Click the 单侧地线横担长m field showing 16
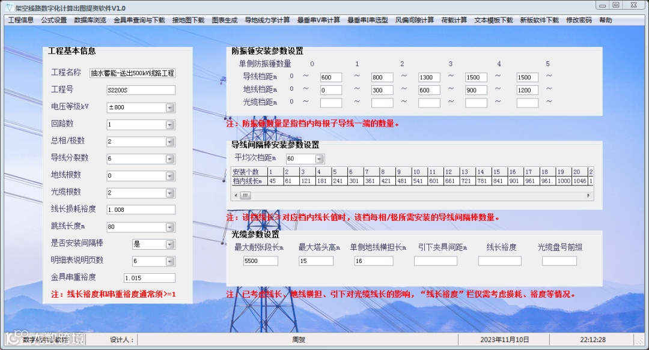The height and width of the screenshot is (350, 649). (x=374, y=261)
